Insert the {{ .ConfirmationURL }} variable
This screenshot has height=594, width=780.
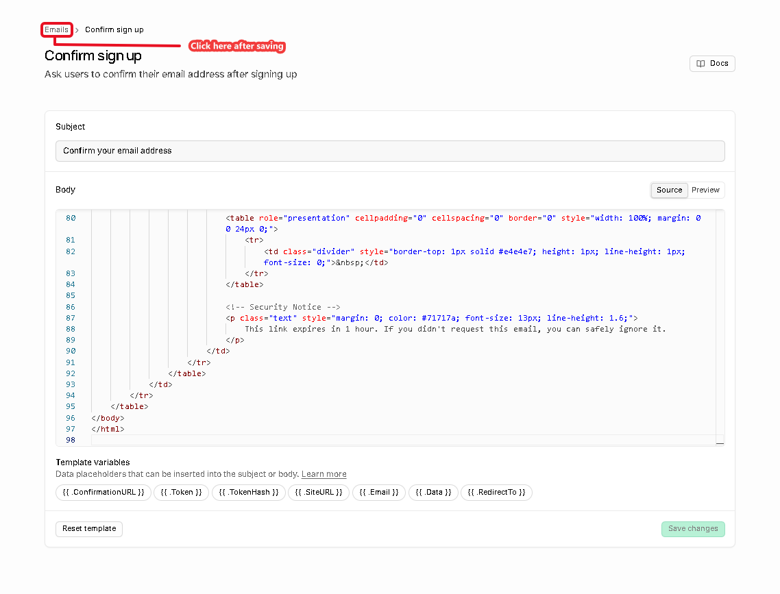pyautogui.click(x=103, y=493)
